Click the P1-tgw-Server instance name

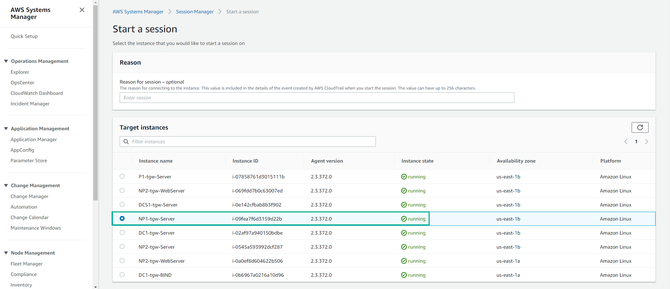coord(155,177)
